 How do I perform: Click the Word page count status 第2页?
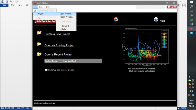click(7, 108)
